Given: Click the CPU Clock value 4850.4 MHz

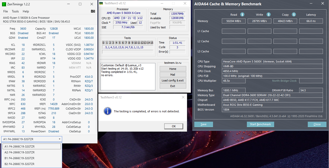Looking at the screenshot, I should [x=272, y=71].
